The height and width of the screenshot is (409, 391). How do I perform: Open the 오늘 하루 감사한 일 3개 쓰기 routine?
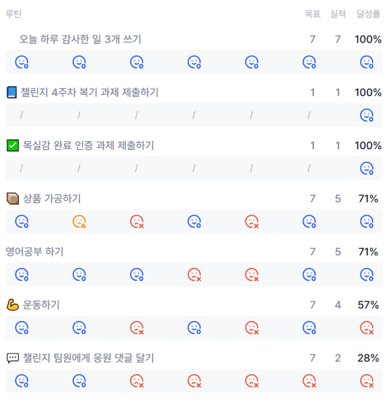(80, 39)
